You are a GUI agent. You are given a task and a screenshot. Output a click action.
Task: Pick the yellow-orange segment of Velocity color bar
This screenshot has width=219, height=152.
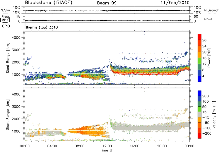tap(200, 120)
